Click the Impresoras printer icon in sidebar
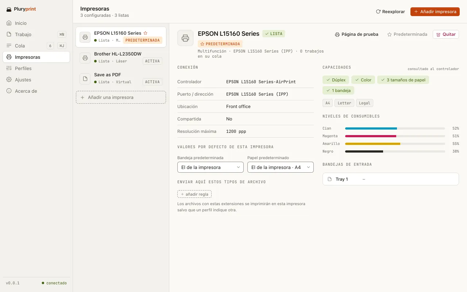 pos(9,57)
